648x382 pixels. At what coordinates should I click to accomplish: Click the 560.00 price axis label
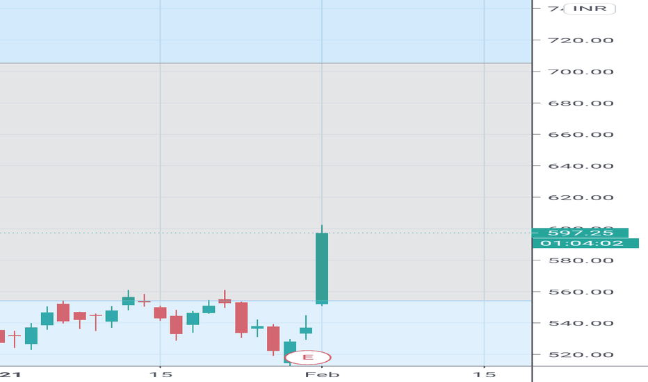pyautogui.click(x=581, y=292)
